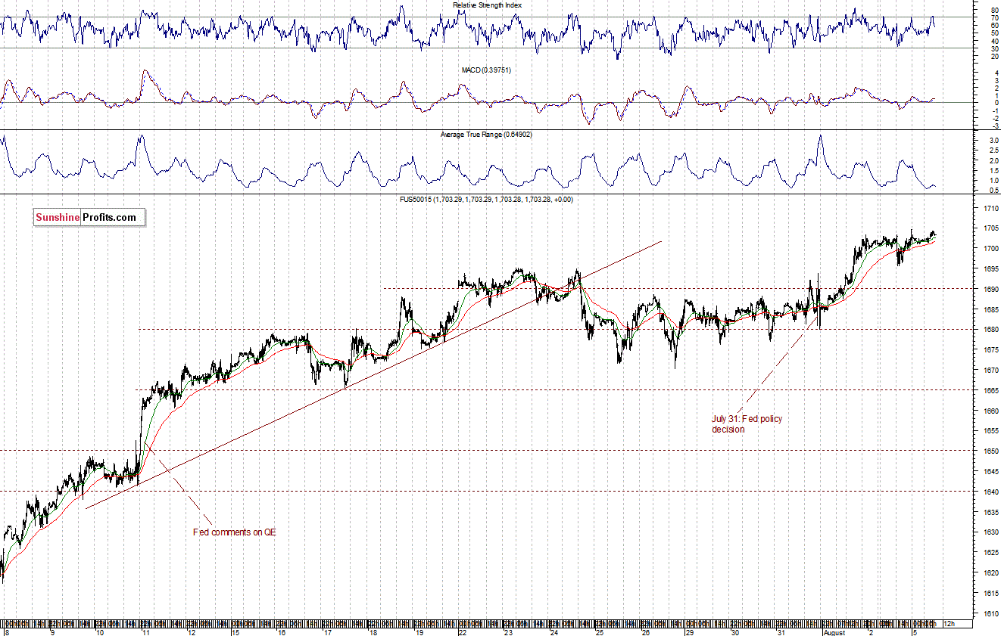Click the 1710 price axis label
Screen dimensions: 1001x636
click(x=990, y=208)
